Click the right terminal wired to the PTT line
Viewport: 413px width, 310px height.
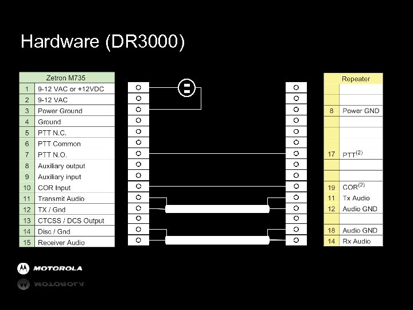pyautogui.click(x=296, y=153)
